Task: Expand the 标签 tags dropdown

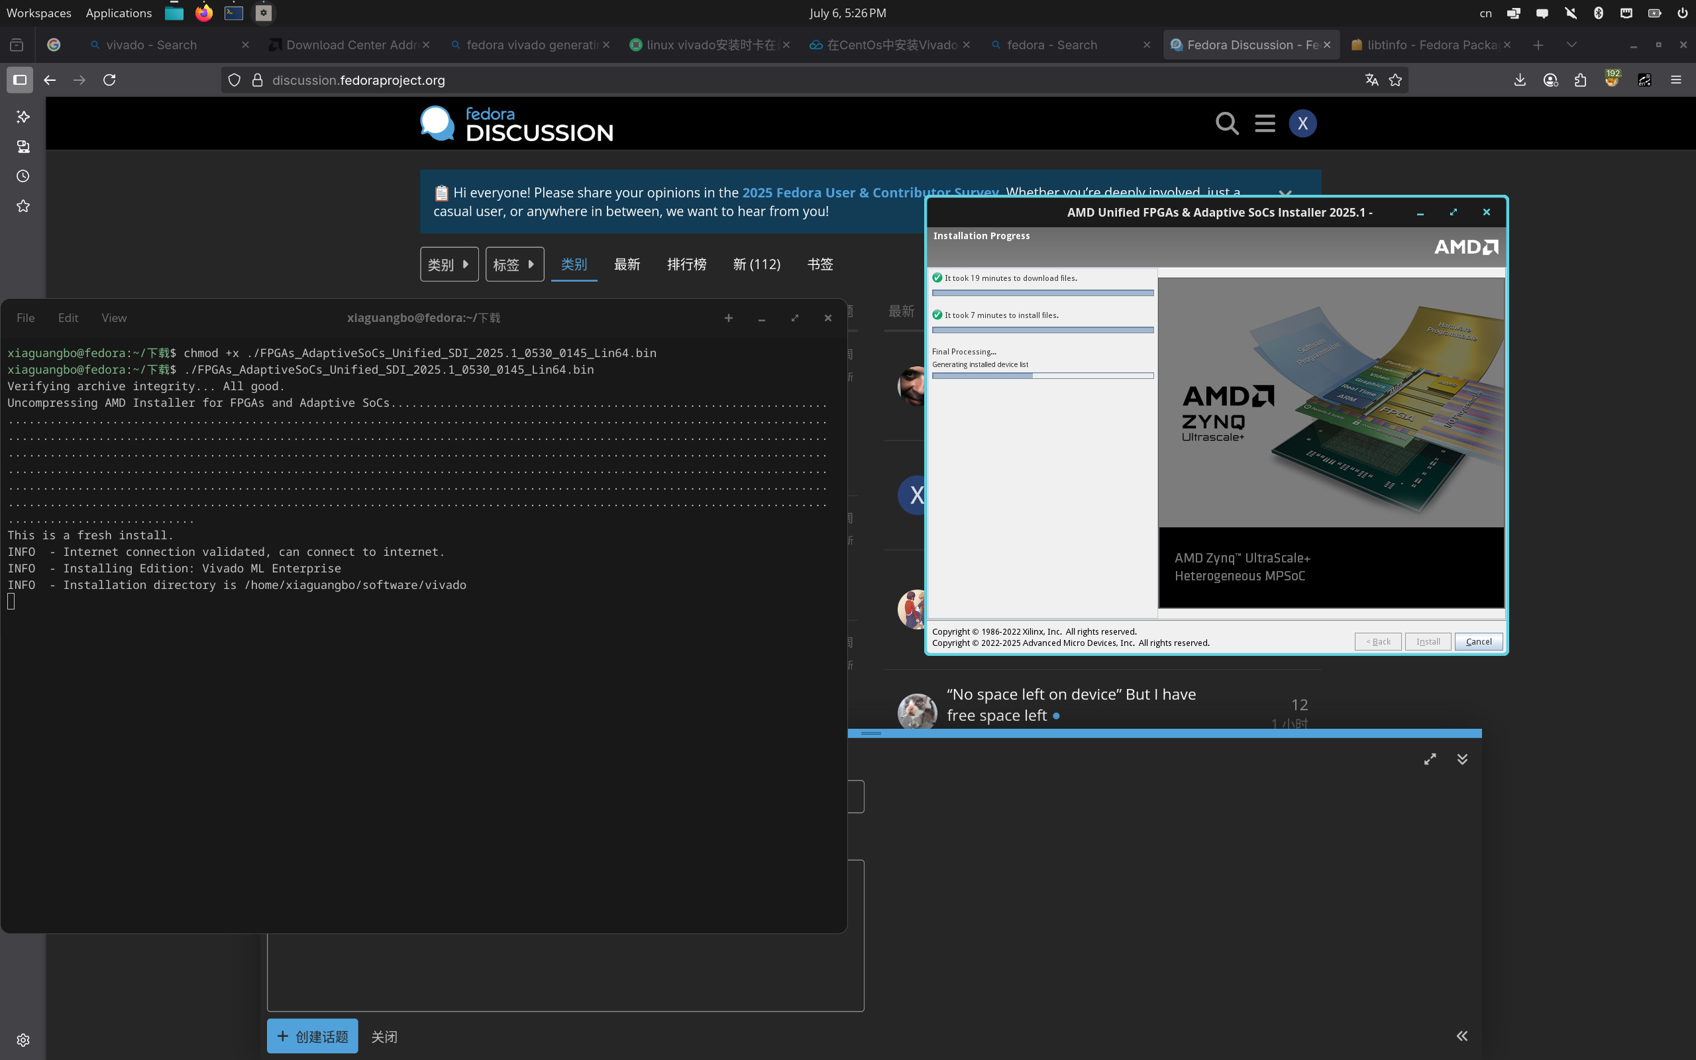Action: point(514,264)
